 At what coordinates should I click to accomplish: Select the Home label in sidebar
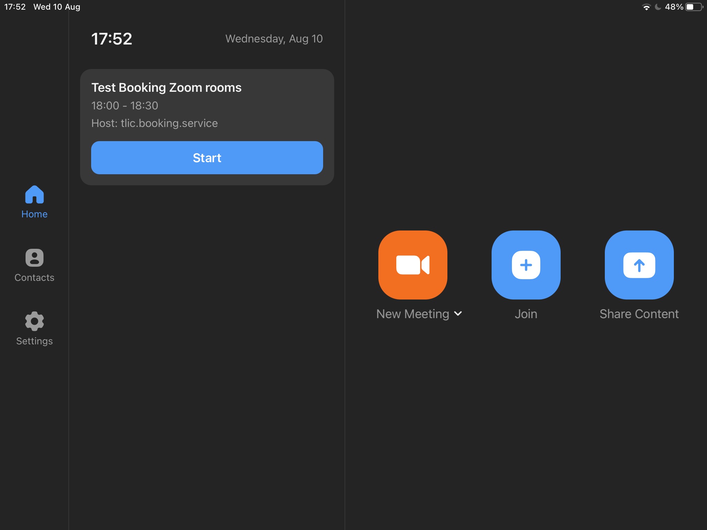35,214
